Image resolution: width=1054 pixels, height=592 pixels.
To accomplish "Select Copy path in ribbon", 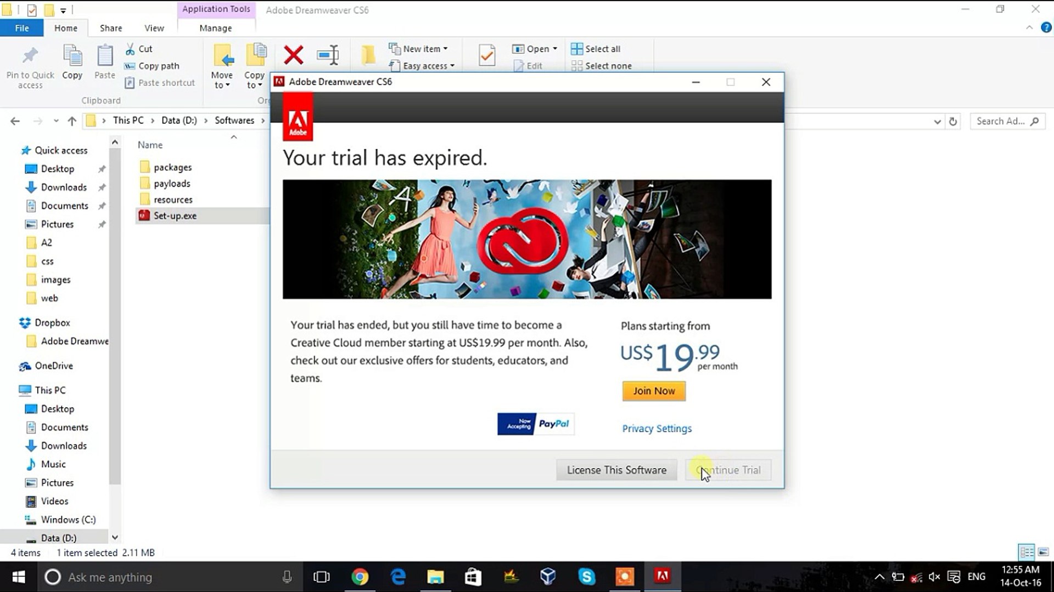I will 152,66.
